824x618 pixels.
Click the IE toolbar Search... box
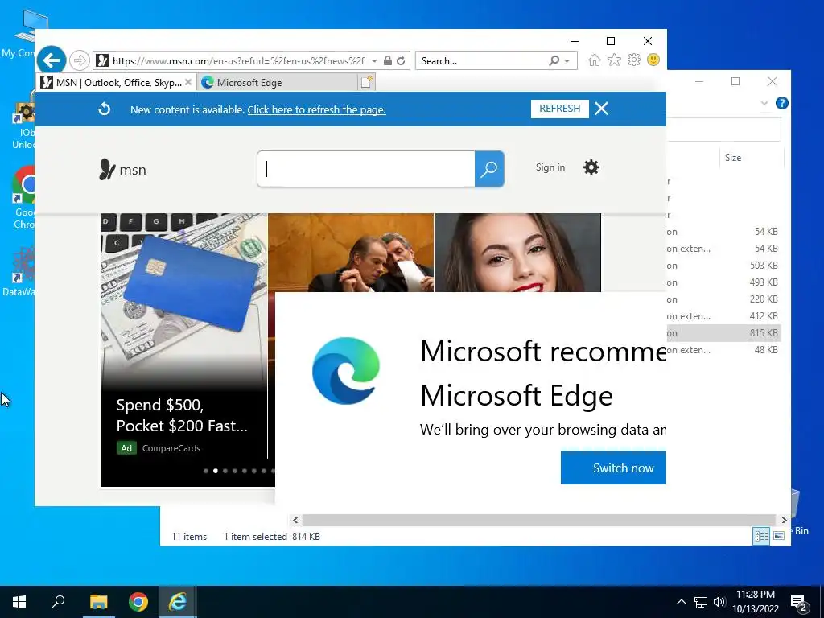(481, 61)
